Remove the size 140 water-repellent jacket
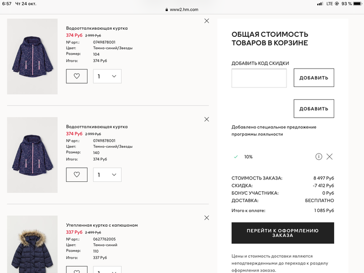The height and width of the screenshot is (273, 364). click(x=207, y=119)
